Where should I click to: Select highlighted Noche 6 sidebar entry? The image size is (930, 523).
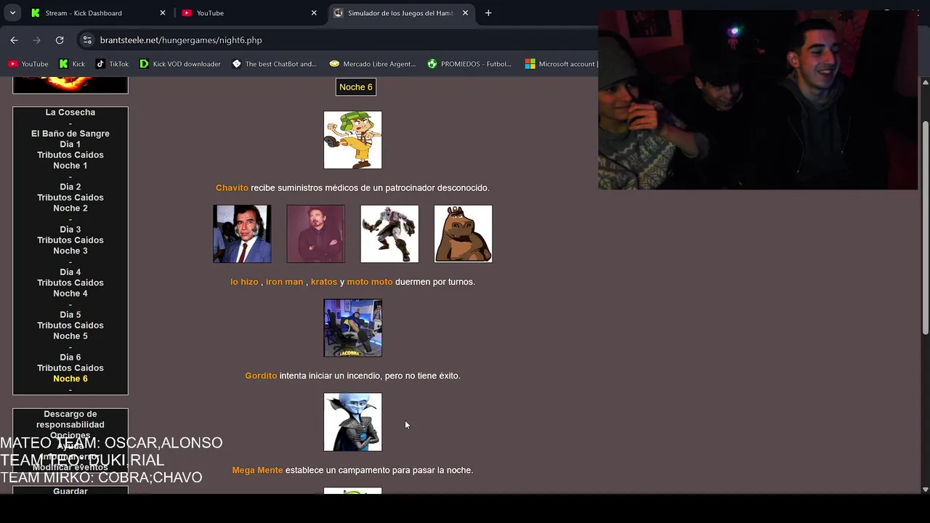pos(70,378)
